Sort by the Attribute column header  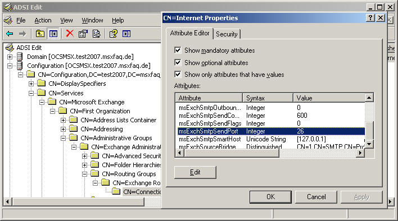coord(209,98)
